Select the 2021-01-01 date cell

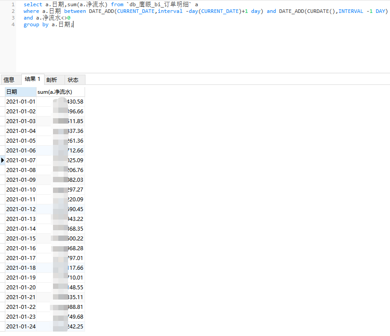[20, 102]
